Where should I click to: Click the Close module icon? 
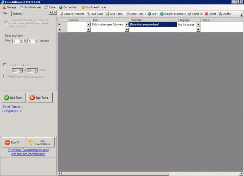coord(46,7)
